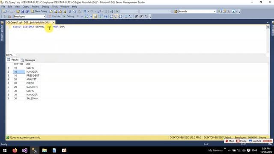Select the PRESIDENT cell

33,76
